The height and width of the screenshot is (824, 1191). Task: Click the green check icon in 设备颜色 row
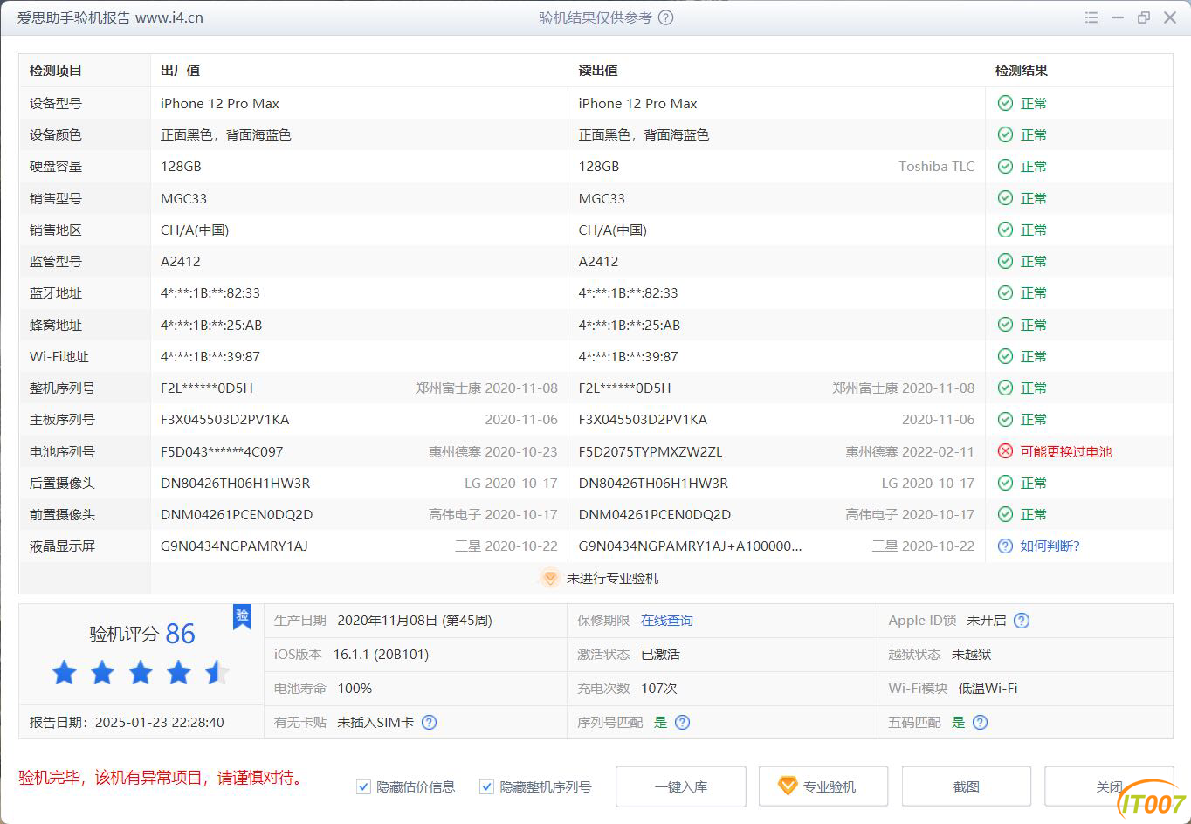click(1005, 134)
